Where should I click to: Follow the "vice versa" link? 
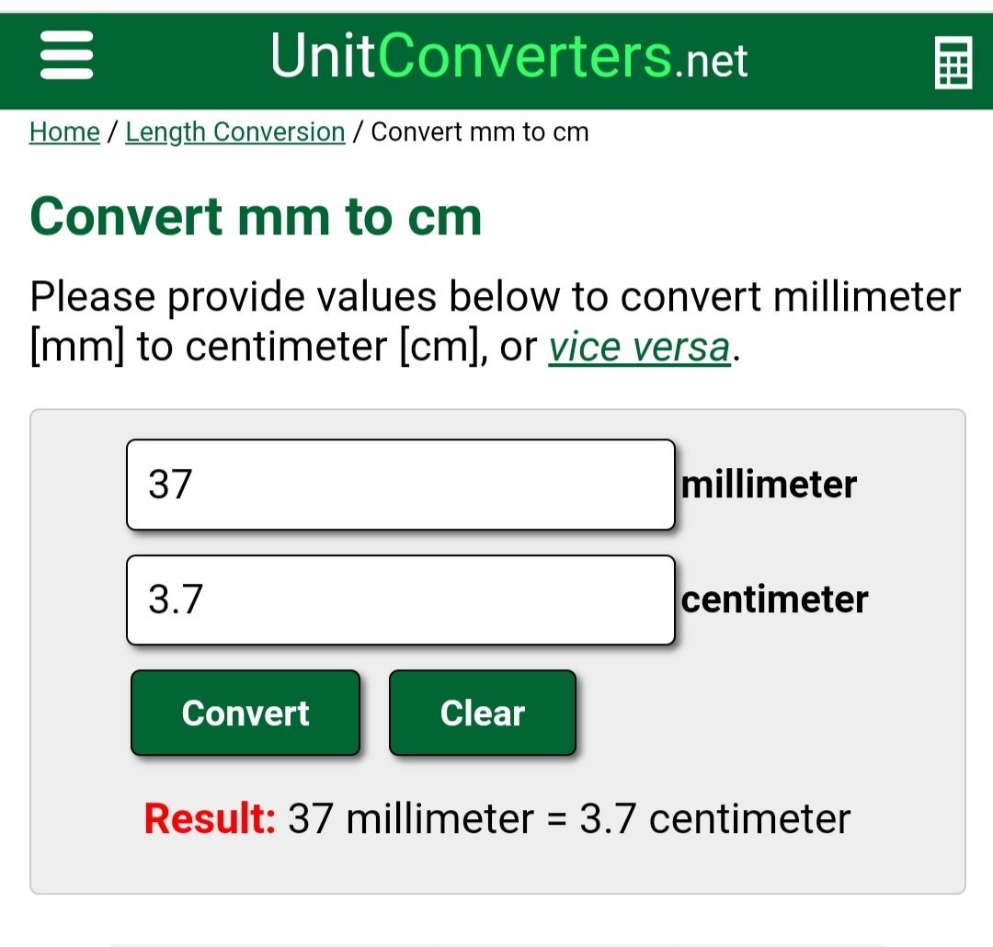pyautogui.click(x=640, y=348)
